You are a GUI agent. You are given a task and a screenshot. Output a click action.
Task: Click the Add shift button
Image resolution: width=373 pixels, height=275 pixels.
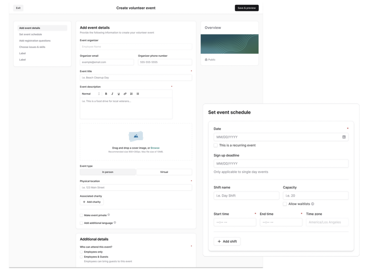[x=227, y=241]
